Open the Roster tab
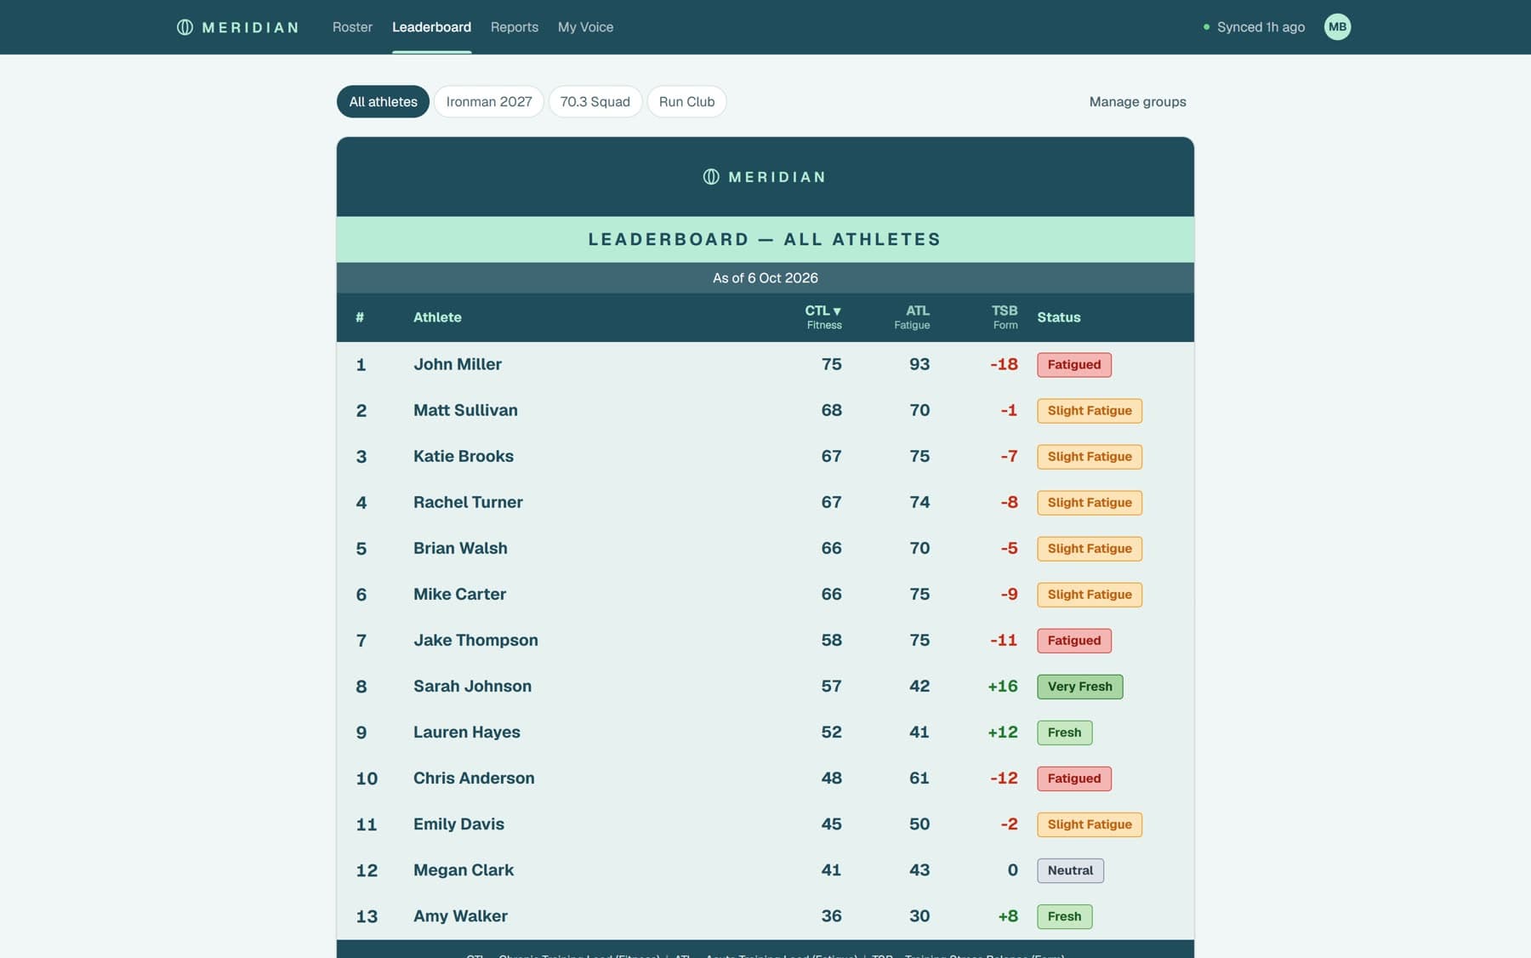This screenshot has width=1531, height=958. (x=352, y=27)
